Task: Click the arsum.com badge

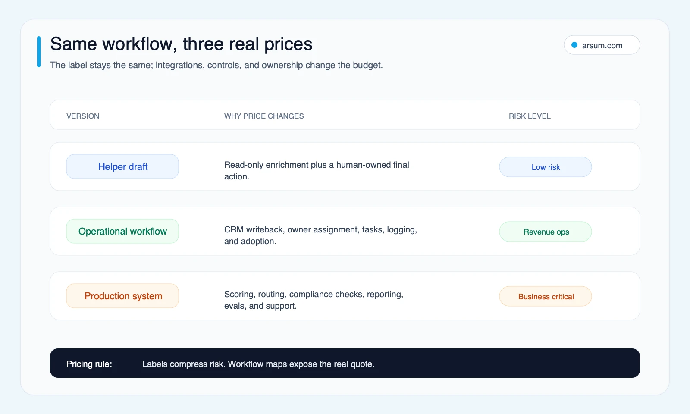Action: click(x=602, y=45)
